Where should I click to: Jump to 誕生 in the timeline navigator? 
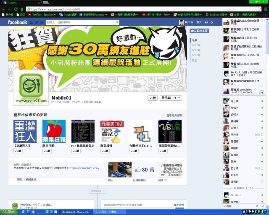click(x=195, y=60)
